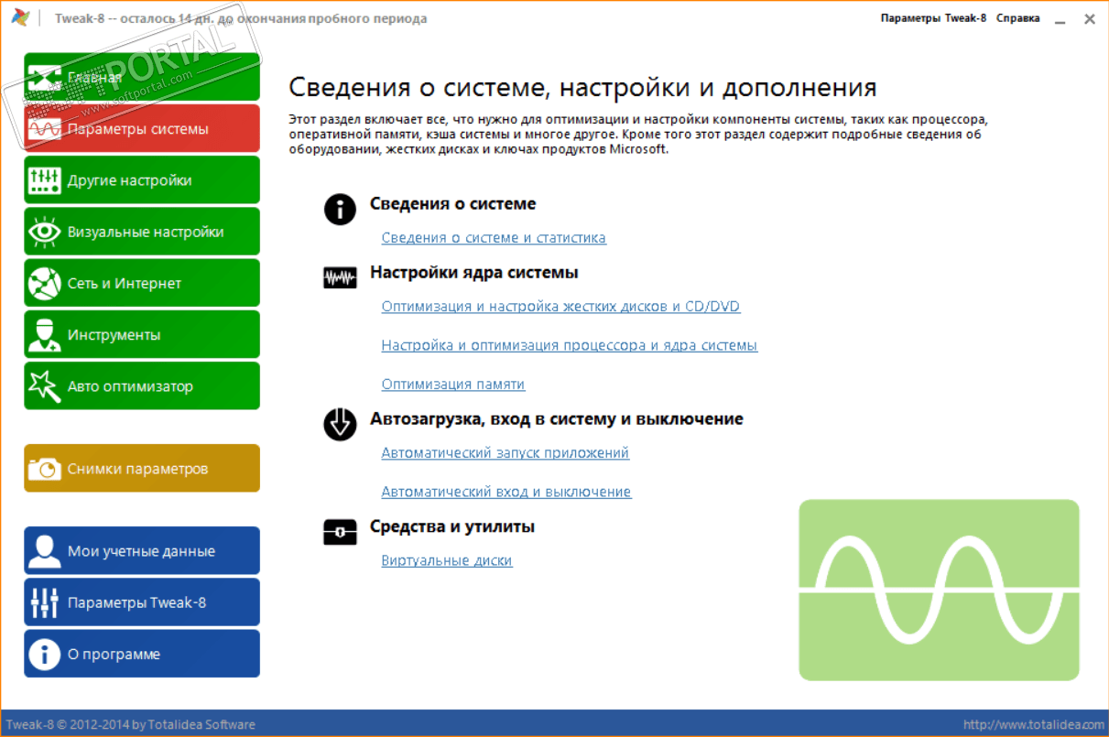The image size is (1109, 737).
Task: Open the blue Параметры Tweak-8 sidebar button
Action: click(x=142, y=602)
